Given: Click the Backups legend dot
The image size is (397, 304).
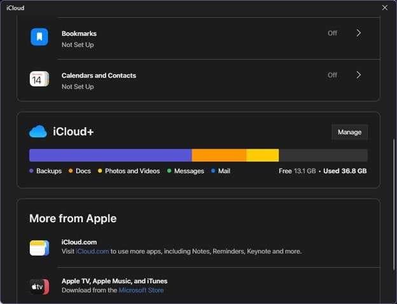Looking at the screenshot, I should tap(31, 171).
